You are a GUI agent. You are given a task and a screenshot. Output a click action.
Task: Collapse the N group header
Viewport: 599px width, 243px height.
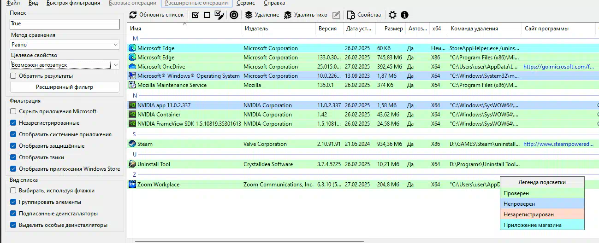[135, 96]
